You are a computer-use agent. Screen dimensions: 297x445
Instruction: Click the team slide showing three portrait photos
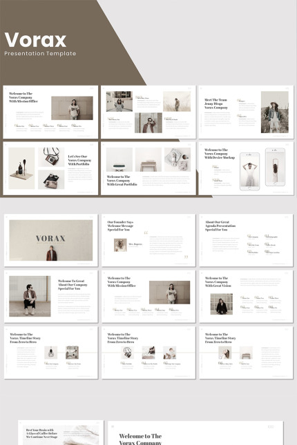coord(148,112)
